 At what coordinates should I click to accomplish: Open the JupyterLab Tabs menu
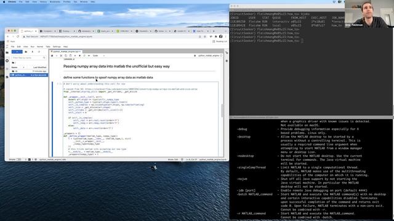pyautogui.click(x=48, y=47)
